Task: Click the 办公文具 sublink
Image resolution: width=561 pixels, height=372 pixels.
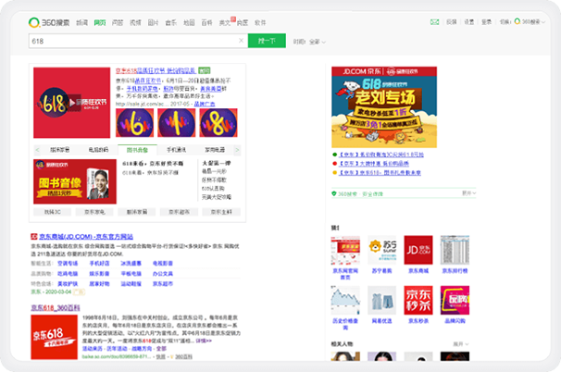Action: pyautogui.click(x=163, y=274)
